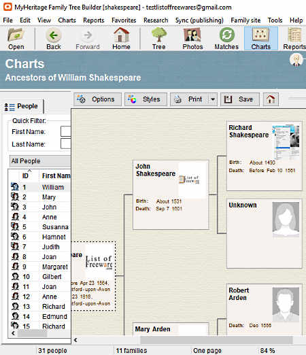
Task: Select John Shakespeare chart box
Action: click(171, 195)
